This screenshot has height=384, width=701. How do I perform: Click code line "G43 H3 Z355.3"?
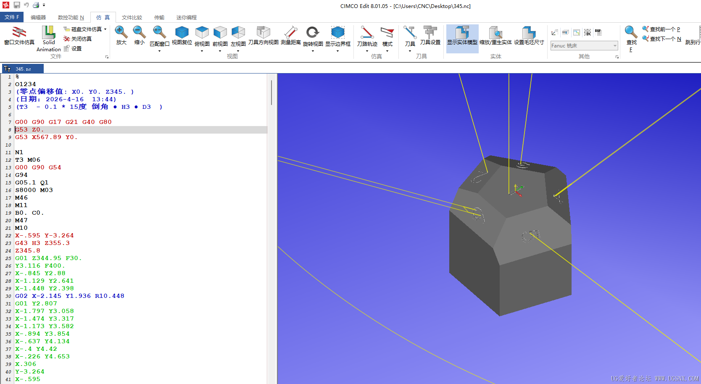(x=42, y=243)
